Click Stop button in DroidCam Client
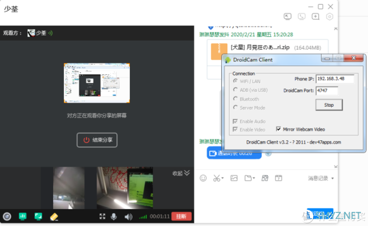This screenshot has height=226, width=368. pos(329,105)
